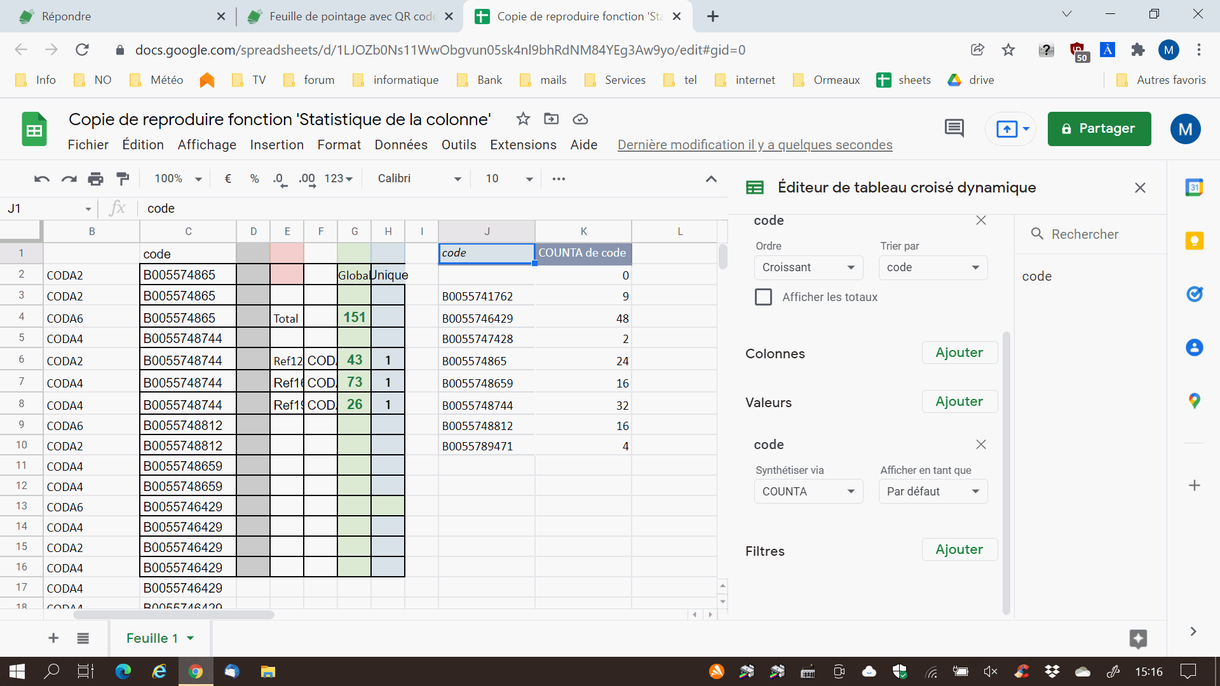The width and height of the screenshot is (1220, 686).
Task: Open the Données menu
Action: (401, 145)
